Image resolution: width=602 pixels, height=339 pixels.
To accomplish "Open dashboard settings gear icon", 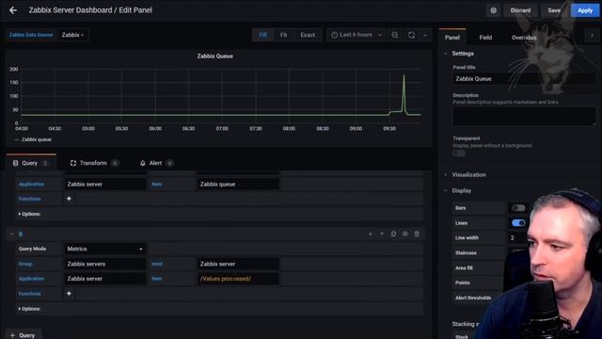I will point(493,10).
